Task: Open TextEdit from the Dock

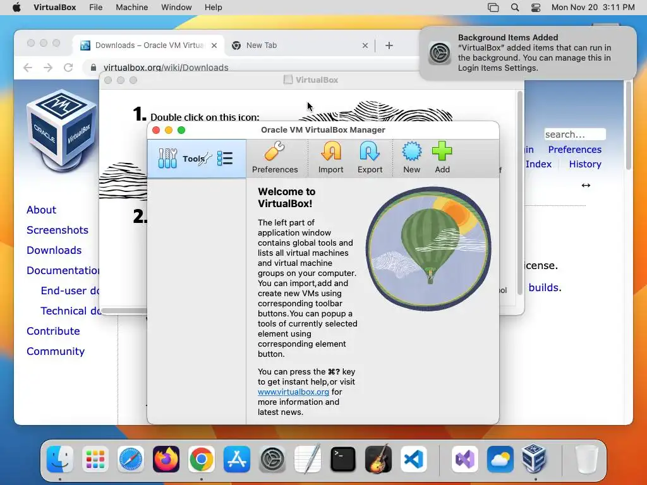Action: point(308,459)
